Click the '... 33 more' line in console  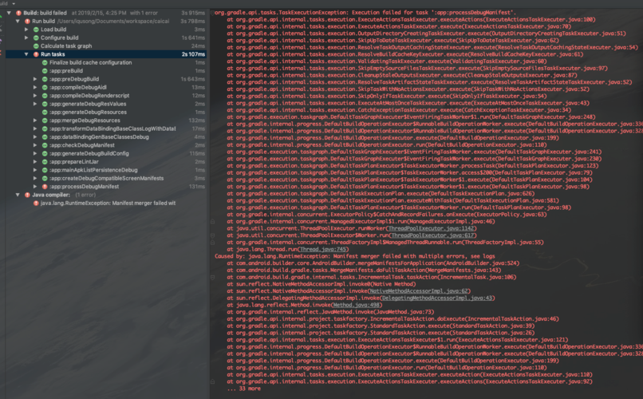pos(243,389)
